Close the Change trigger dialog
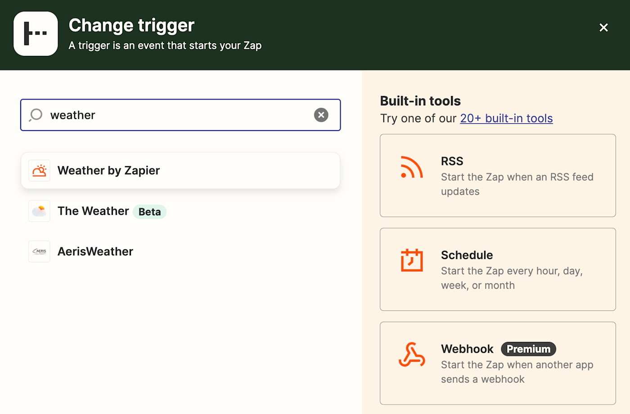Viewport: 630px width, 414px height. click(603, 27)
